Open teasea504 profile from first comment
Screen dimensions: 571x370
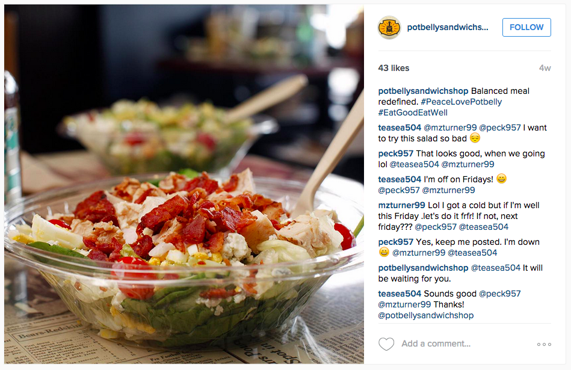pos(400,128)
